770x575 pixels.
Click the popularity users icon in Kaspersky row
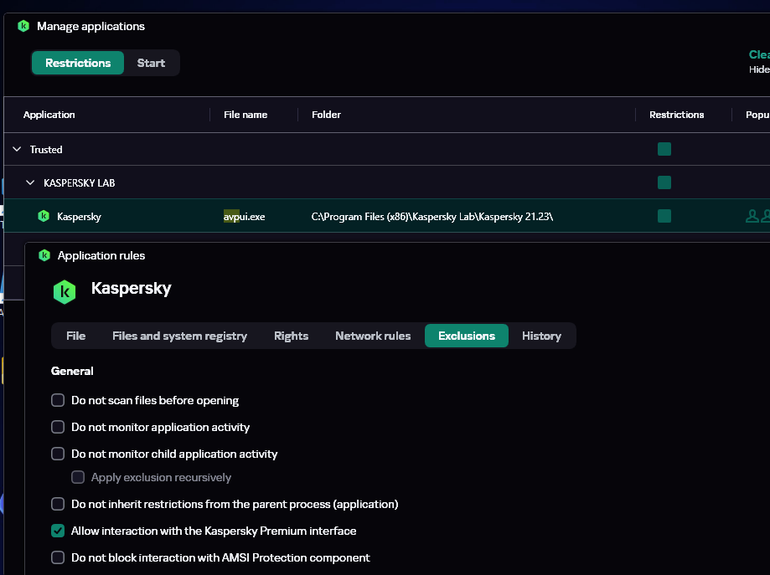tap(753, 217)
